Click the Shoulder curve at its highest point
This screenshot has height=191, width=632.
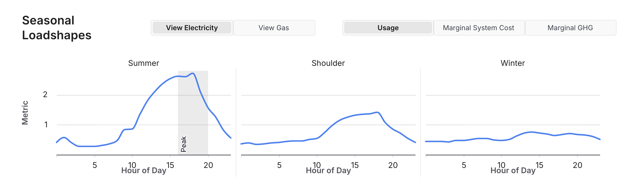coord(378,112)
